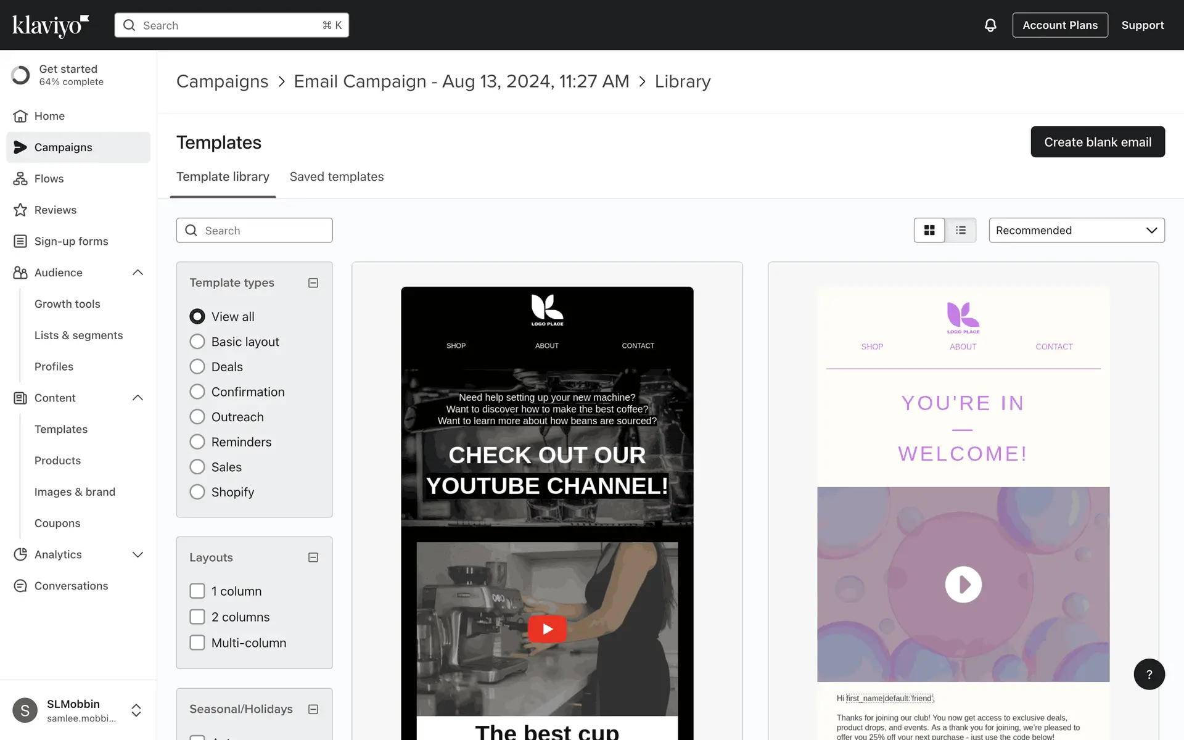This screenshot has height=740, width=1184.
Task: Click the help question mark button
Action: click(1149, 674)
